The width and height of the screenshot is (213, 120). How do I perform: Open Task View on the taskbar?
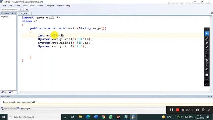72,117
